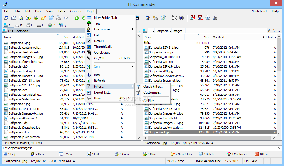Sort right panel by Size column header
Image resolution: width=284 pixels, height=166 pixels.
pos(198,37)
